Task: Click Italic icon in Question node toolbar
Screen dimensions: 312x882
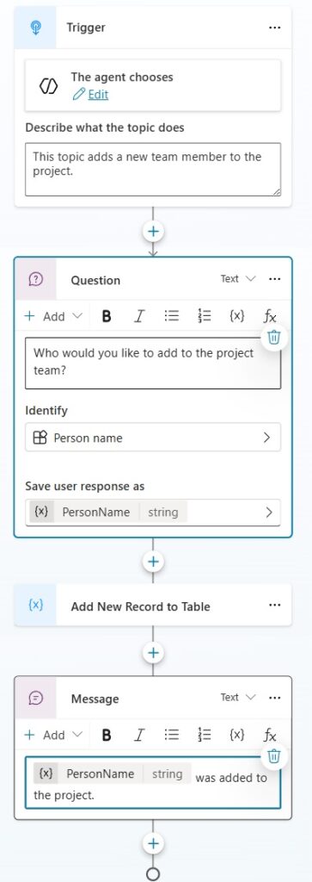Action: (x=138, y=316)
